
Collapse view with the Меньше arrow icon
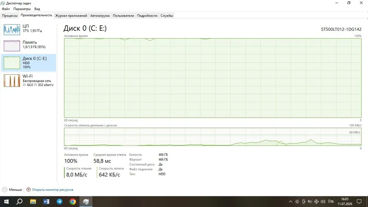pyautogui.click(x=5, y=190)
